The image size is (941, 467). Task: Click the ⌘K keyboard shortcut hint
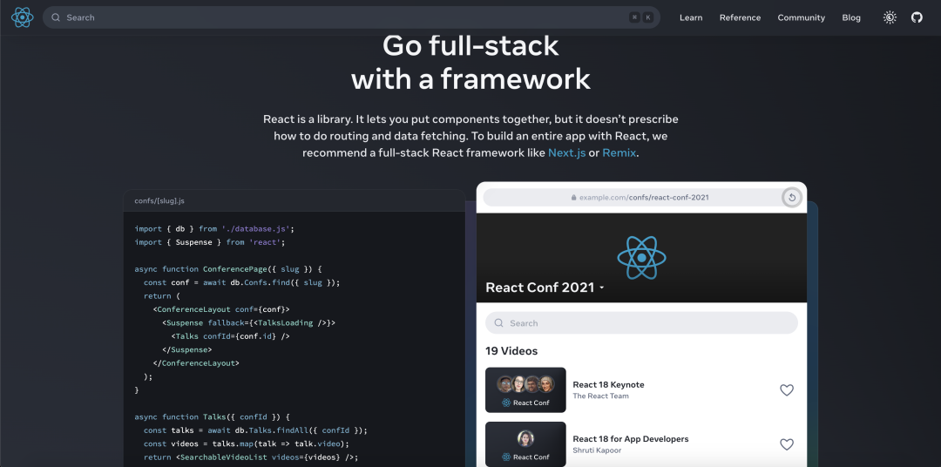pyautogui.click(x=641, y=17)
